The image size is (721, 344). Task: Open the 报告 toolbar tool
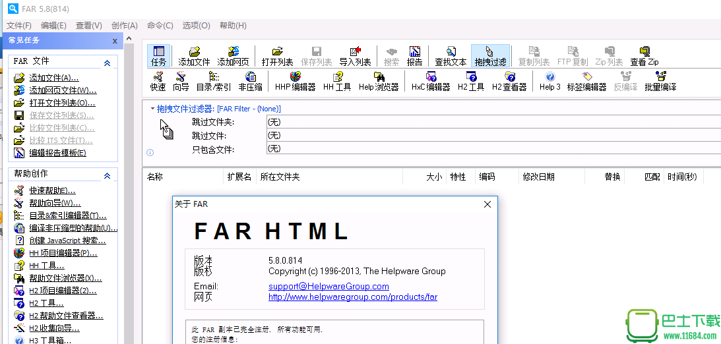414,56
